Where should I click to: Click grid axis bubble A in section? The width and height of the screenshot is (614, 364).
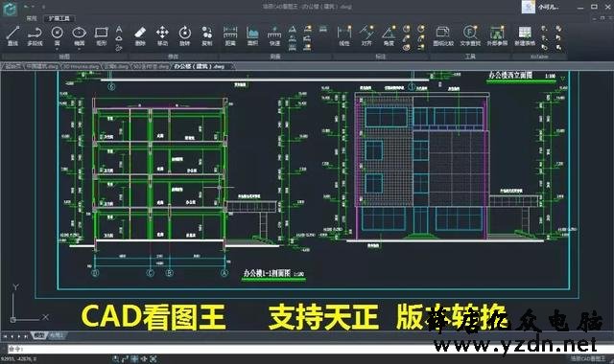(224, 273)
